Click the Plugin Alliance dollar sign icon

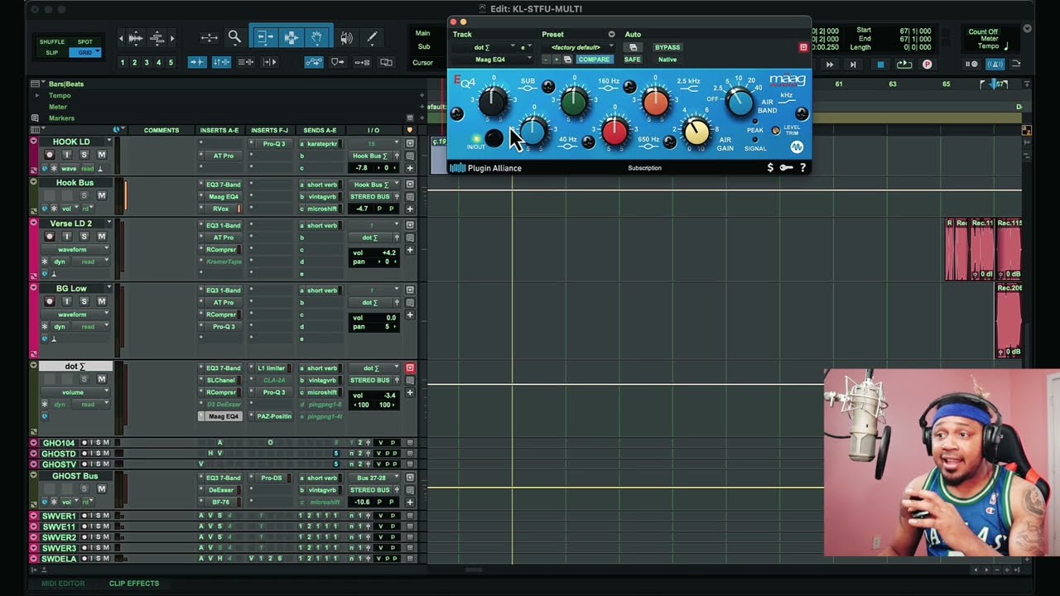(770, 168)
